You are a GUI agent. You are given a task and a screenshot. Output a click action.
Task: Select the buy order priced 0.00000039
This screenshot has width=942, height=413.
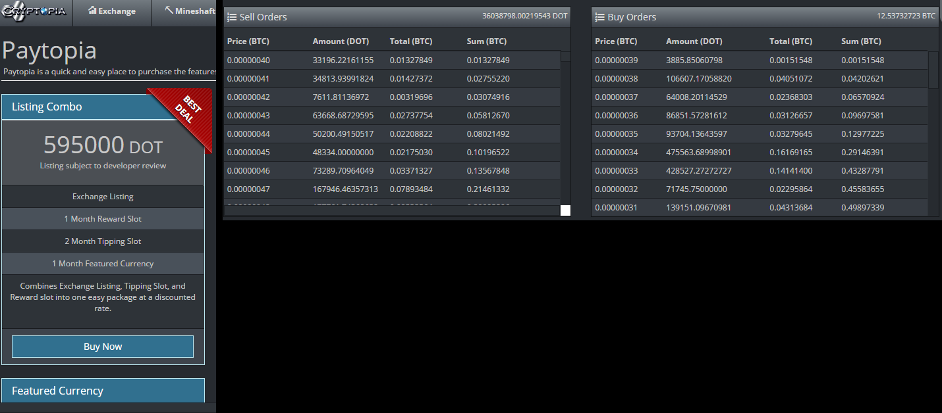pyautogui.click(x=760, y=61)
